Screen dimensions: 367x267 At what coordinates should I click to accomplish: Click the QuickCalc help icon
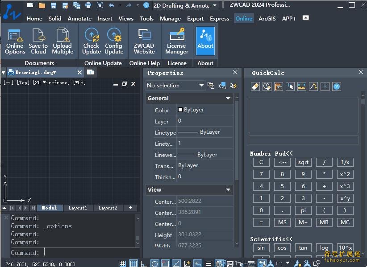[x=336, y=86]
